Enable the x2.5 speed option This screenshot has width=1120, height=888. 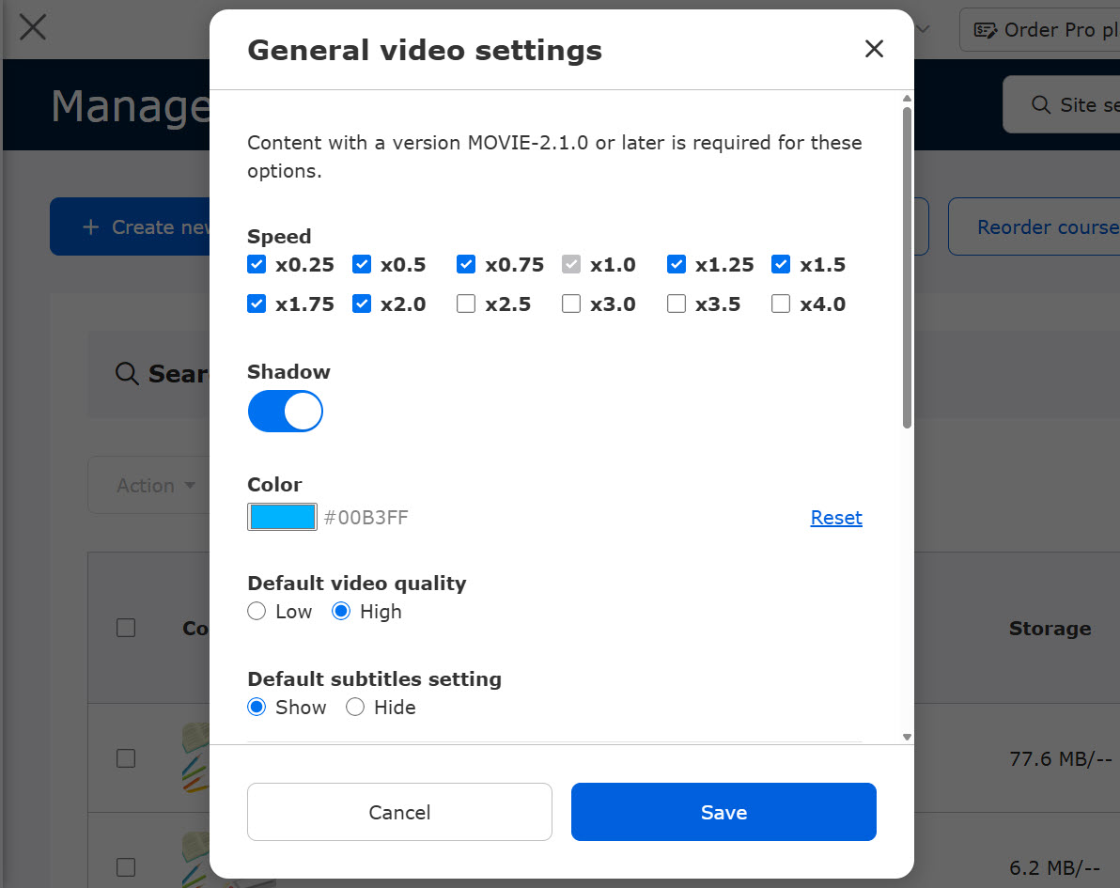466,304
